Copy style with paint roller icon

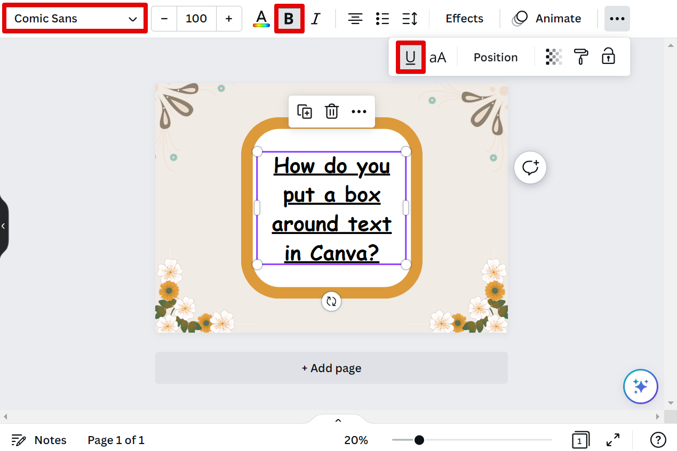tap(581, 57)
